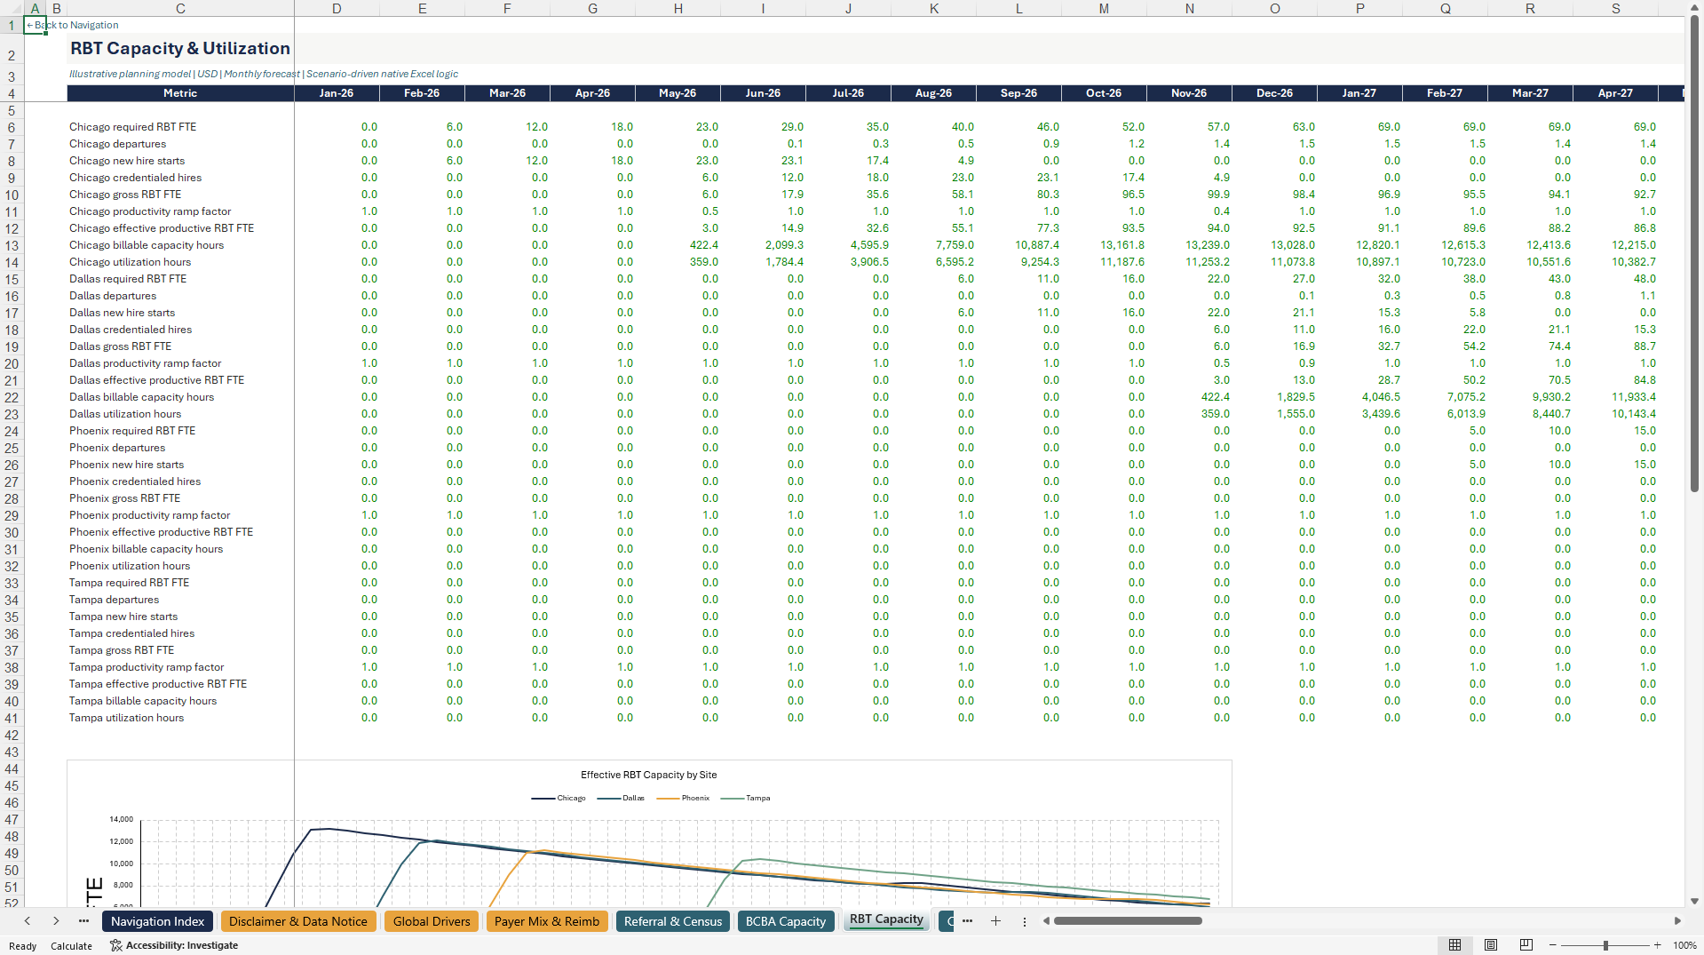Click Dallas legend entry in chart
Screen dimensions: 1704x955
point(621,798)
